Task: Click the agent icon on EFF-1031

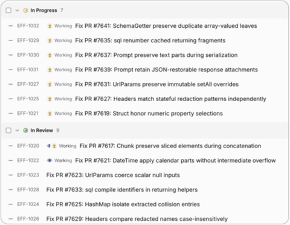Action: [x=50, y=70]
